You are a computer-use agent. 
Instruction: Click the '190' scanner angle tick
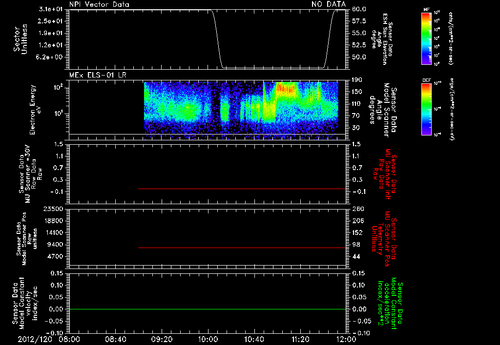click(x=357, y=80)
